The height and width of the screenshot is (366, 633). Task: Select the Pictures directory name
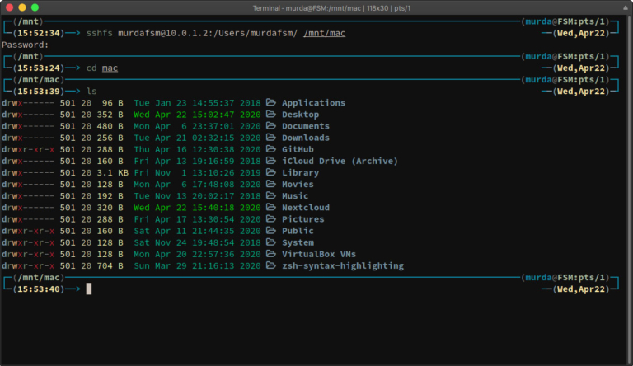303,219
